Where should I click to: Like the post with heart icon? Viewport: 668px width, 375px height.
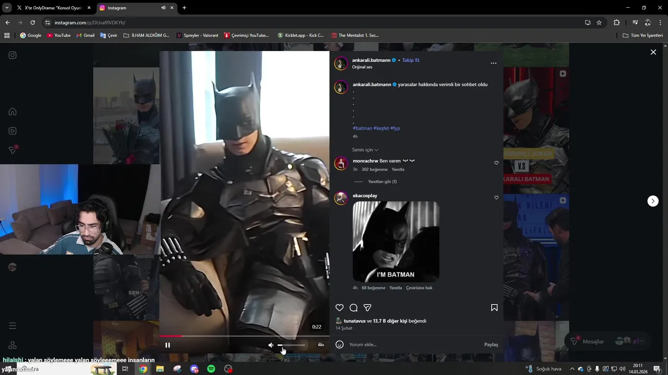[x=340, y=308]
